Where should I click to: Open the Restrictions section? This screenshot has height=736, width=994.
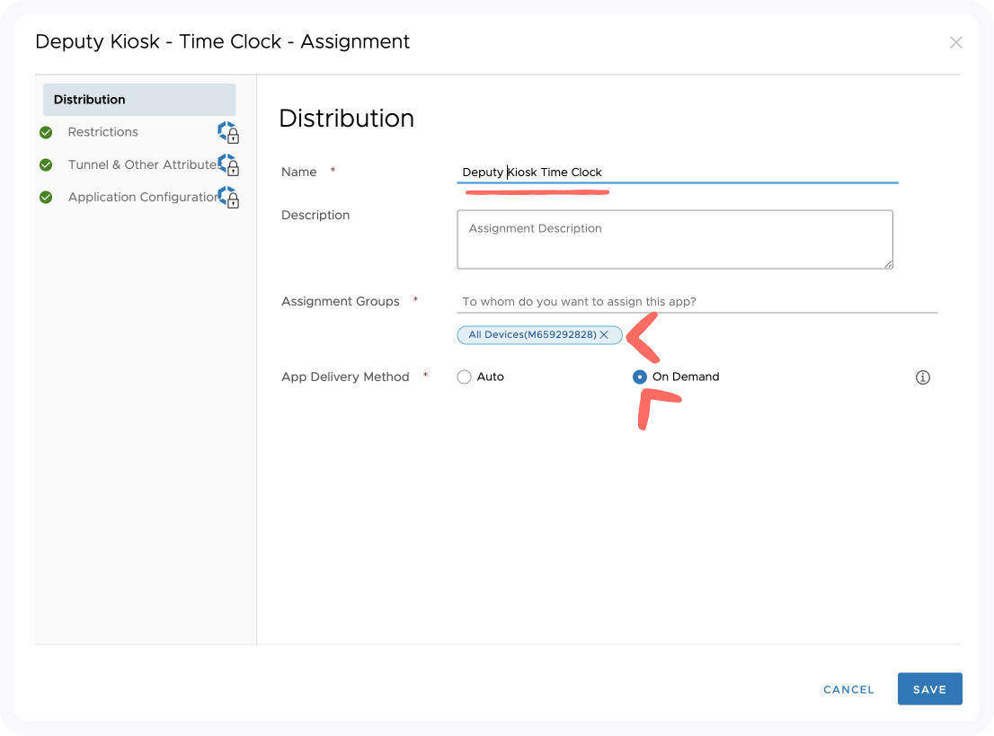pos(102,132)
